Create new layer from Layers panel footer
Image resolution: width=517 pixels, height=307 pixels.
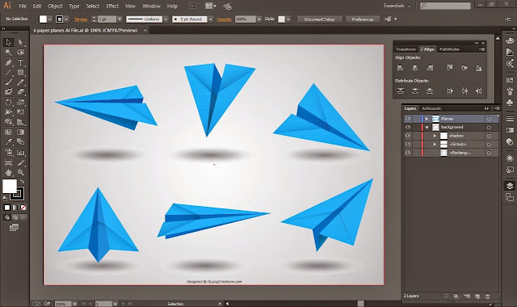pyautogui.click(x=477, y=296)
